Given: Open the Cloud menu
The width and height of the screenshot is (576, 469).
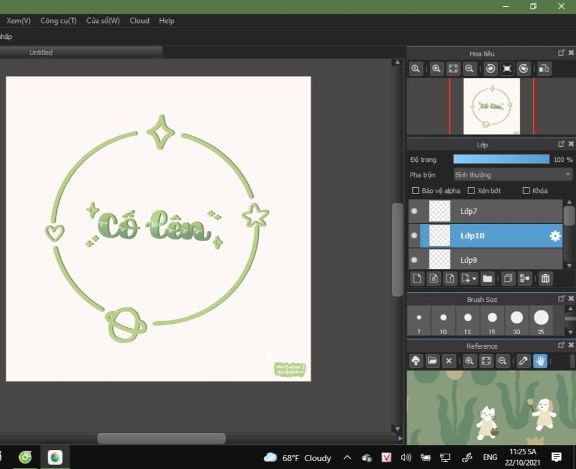Looking at the screenshot, I should [139, 21].
